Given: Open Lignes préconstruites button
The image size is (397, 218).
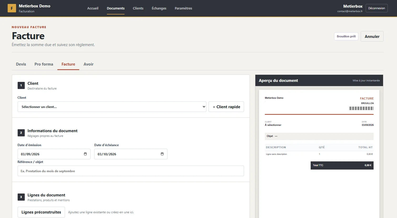Looking at the screenshot, I should [41, 212].
